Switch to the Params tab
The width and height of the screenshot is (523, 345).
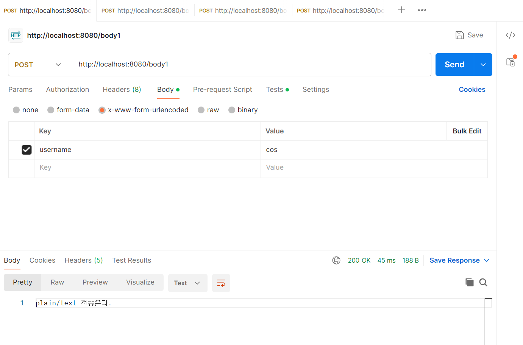pyautogui.click(x=20, y=90)
